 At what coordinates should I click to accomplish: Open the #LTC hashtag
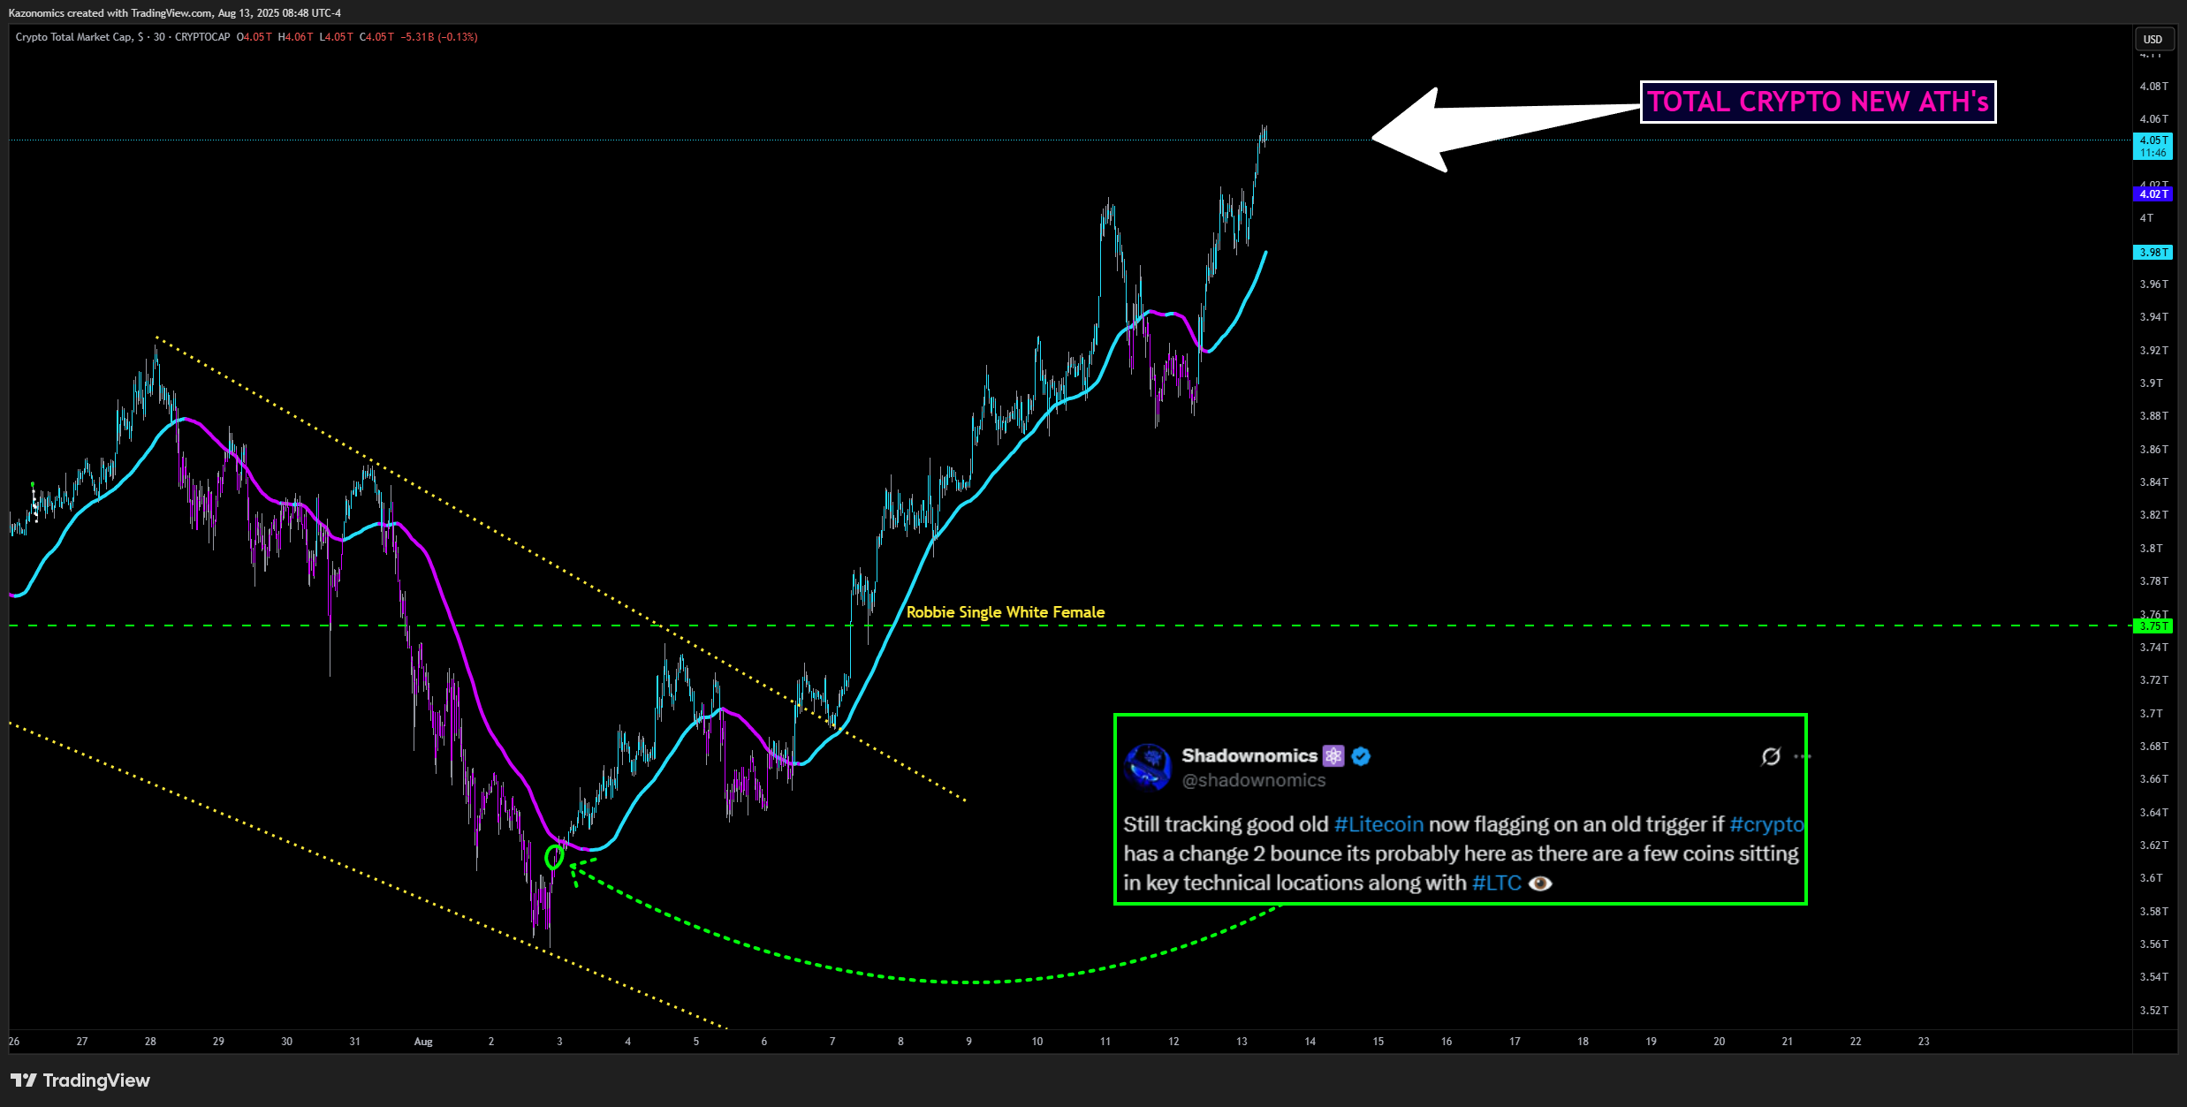1496,883
